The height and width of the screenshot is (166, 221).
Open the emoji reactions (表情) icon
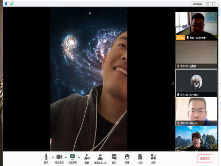click(x=127, y=158)
